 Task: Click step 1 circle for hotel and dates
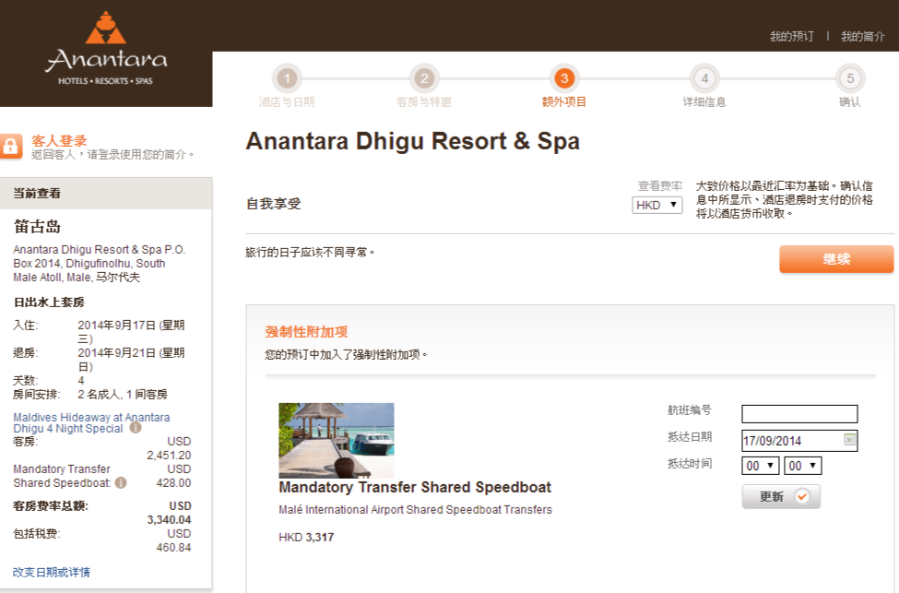click(287, 78)
